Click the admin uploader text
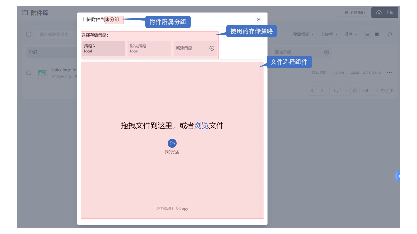This screenshot has height=234, width=417. [x=338, y=73]
